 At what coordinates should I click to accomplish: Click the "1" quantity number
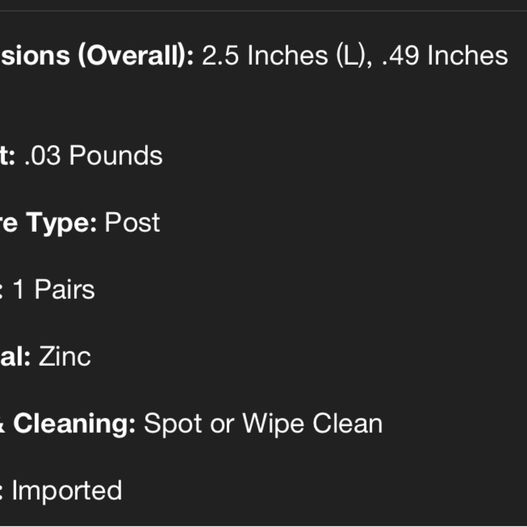point(18,289)
